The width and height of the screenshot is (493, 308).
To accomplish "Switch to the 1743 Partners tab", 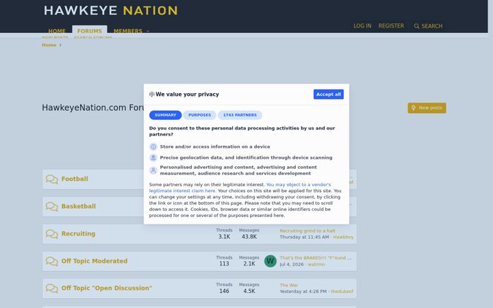I will [240, 115].
